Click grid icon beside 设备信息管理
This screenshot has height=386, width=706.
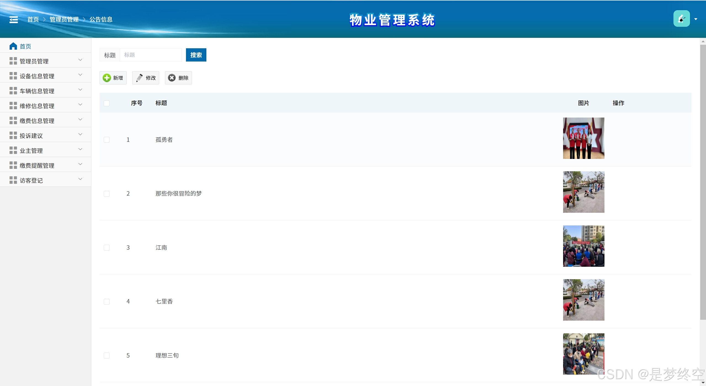coord(13,76)
